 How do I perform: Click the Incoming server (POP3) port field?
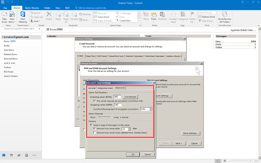(x=117, y=97)
